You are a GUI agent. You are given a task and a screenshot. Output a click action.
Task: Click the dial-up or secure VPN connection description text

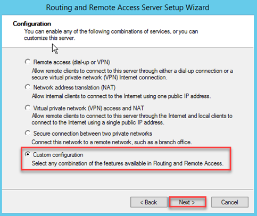[132, 74]
